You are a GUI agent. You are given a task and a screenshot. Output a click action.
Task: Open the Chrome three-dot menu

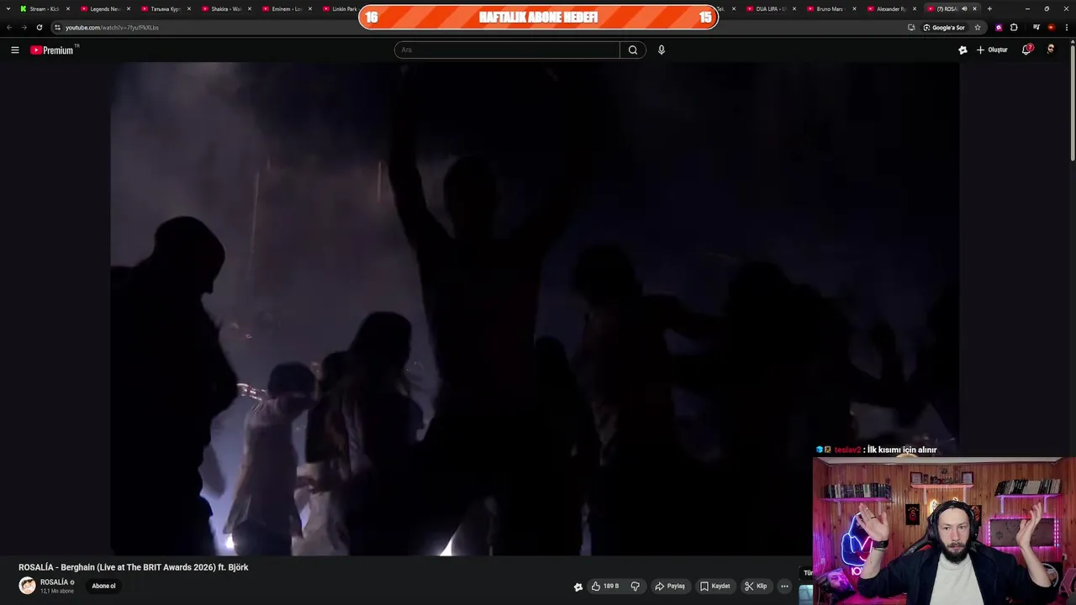[x=1066, y=27]
